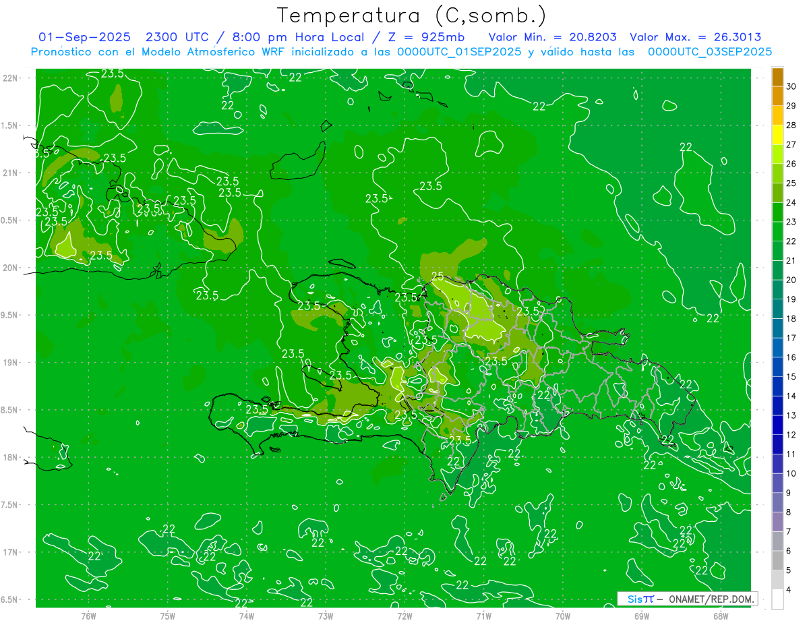
Task: Click the pressure level "Z = 925mb"
Action: point(425,37)
